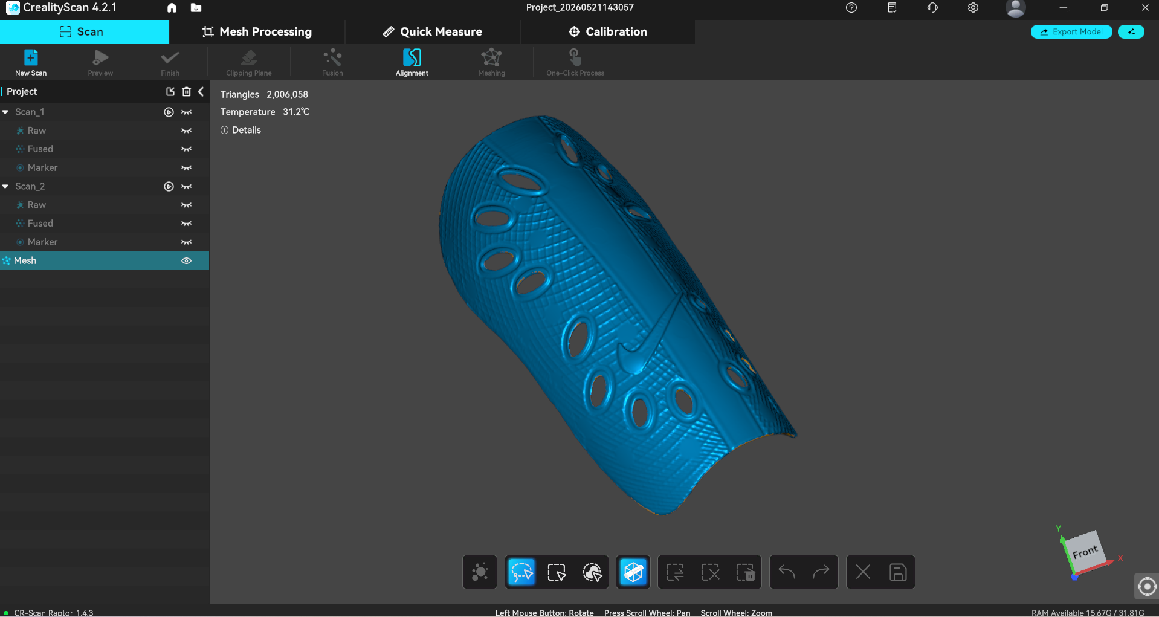Viewport: 1159px width, 617px height.
Task: Toggle visibility of Scan_2
Action: [186, 187]
